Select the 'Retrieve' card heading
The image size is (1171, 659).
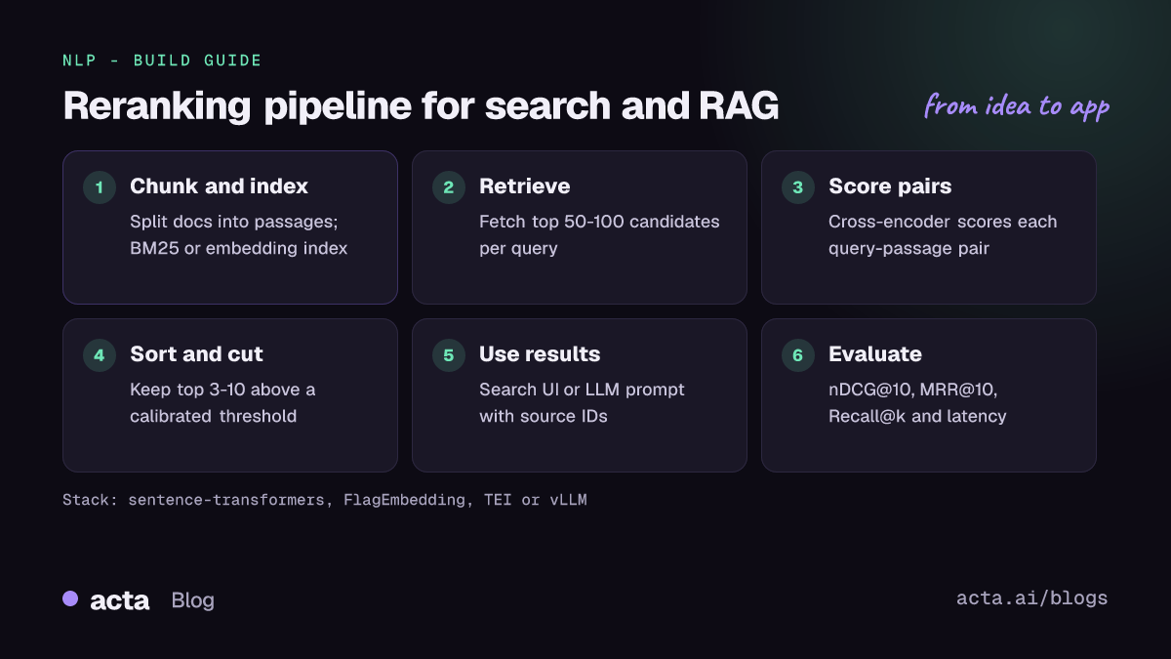click(525, 186)
